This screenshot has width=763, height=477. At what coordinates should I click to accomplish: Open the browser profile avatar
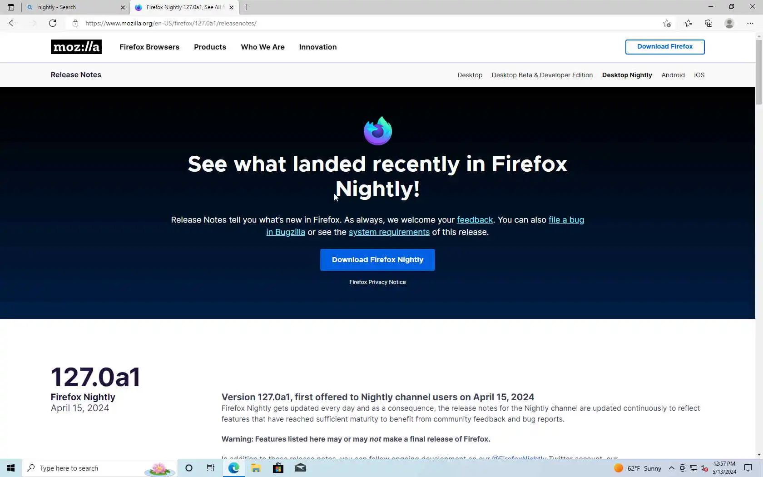click(x=729, y=23)
